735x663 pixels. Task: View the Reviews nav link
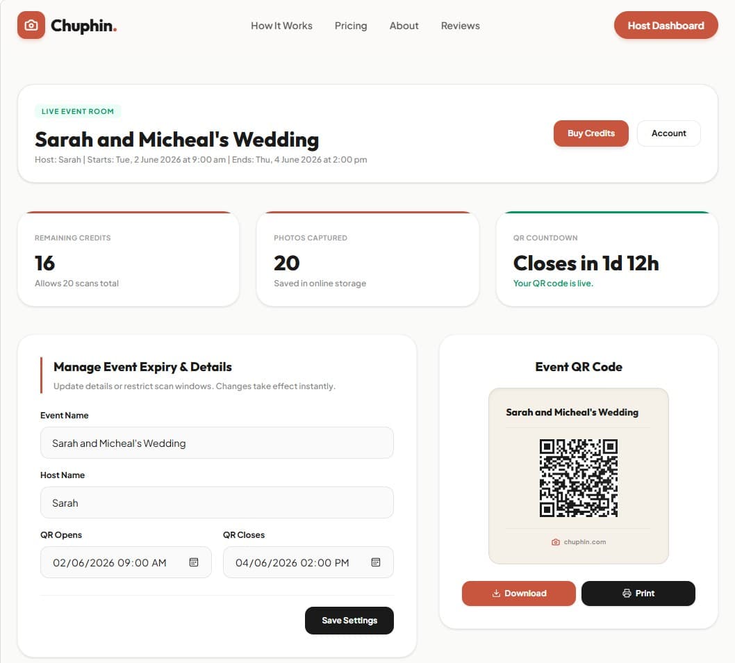coord(460,26)
